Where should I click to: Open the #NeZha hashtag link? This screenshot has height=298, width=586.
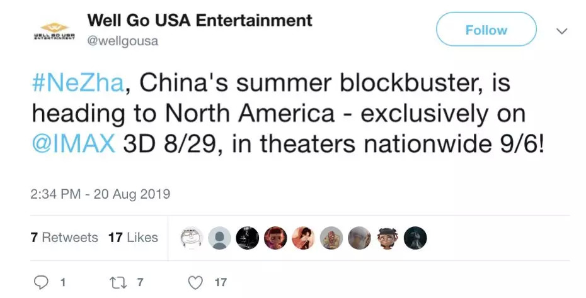point(76,82)
